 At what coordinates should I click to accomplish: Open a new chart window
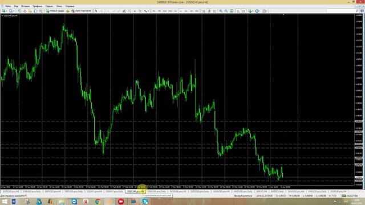(x=3, y=11)
